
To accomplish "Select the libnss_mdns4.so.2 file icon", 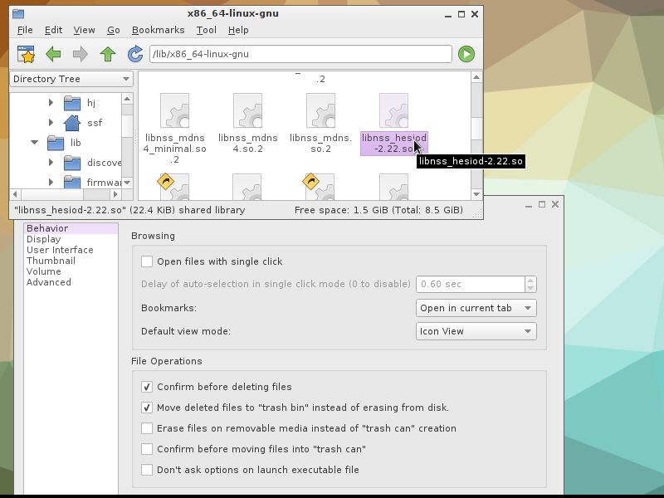I will pos(247,110).
